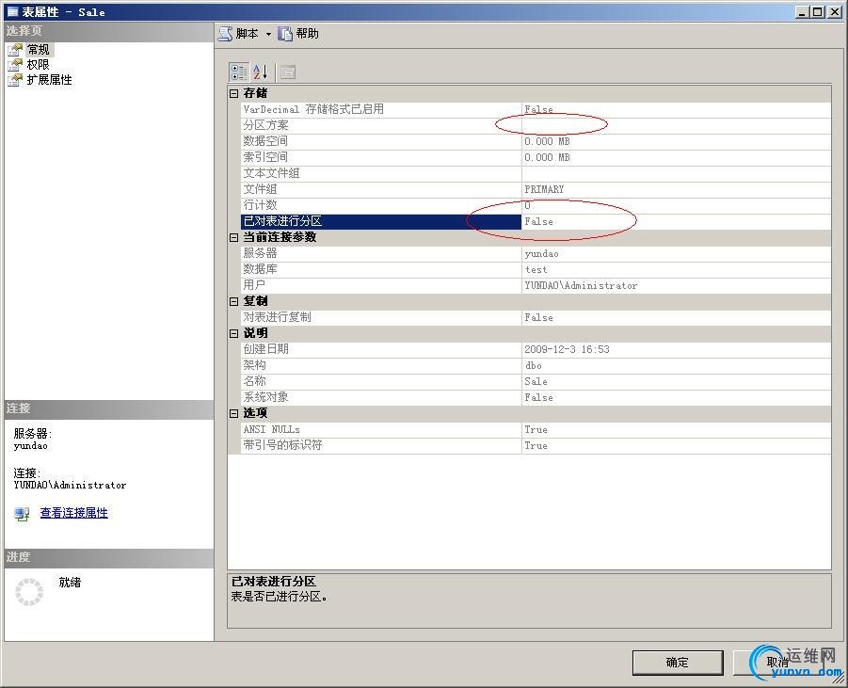Click the Property Pages toolbar icon
This screenshot has width=848, height=688.
(287, 72)
